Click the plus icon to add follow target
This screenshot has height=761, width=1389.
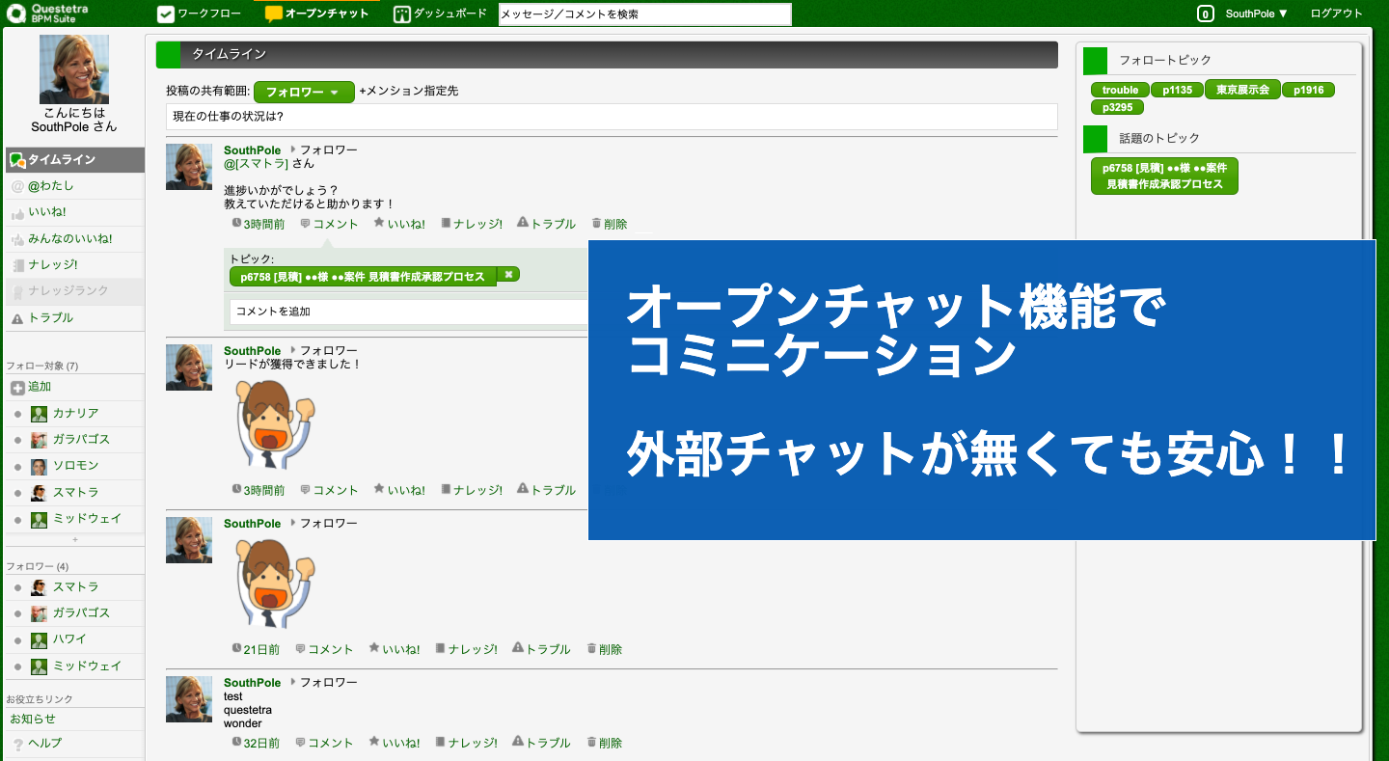tap(17, 388)
